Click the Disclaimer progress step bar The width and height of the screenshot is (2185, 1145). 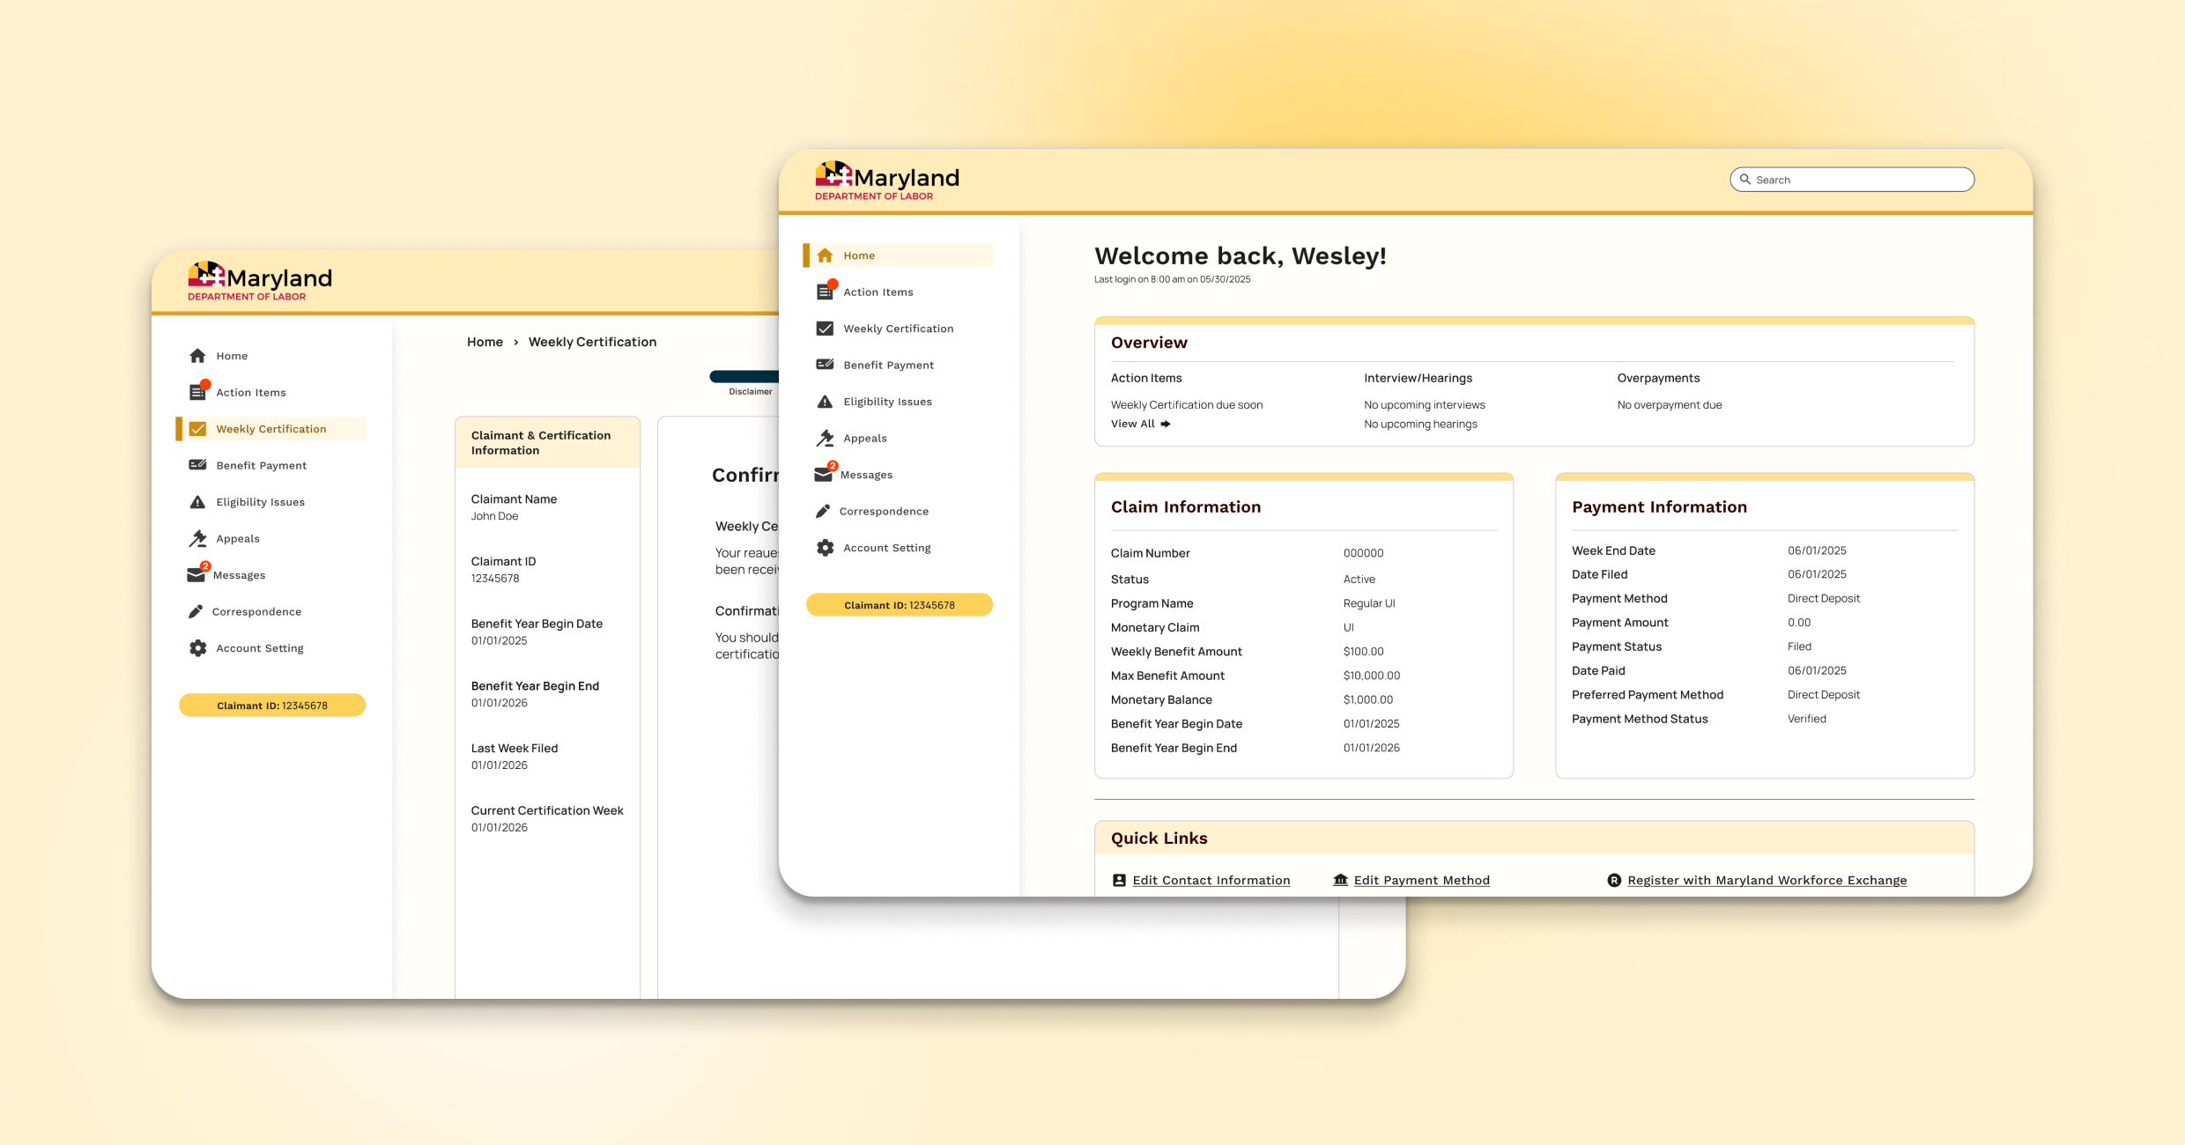(744, 377)
